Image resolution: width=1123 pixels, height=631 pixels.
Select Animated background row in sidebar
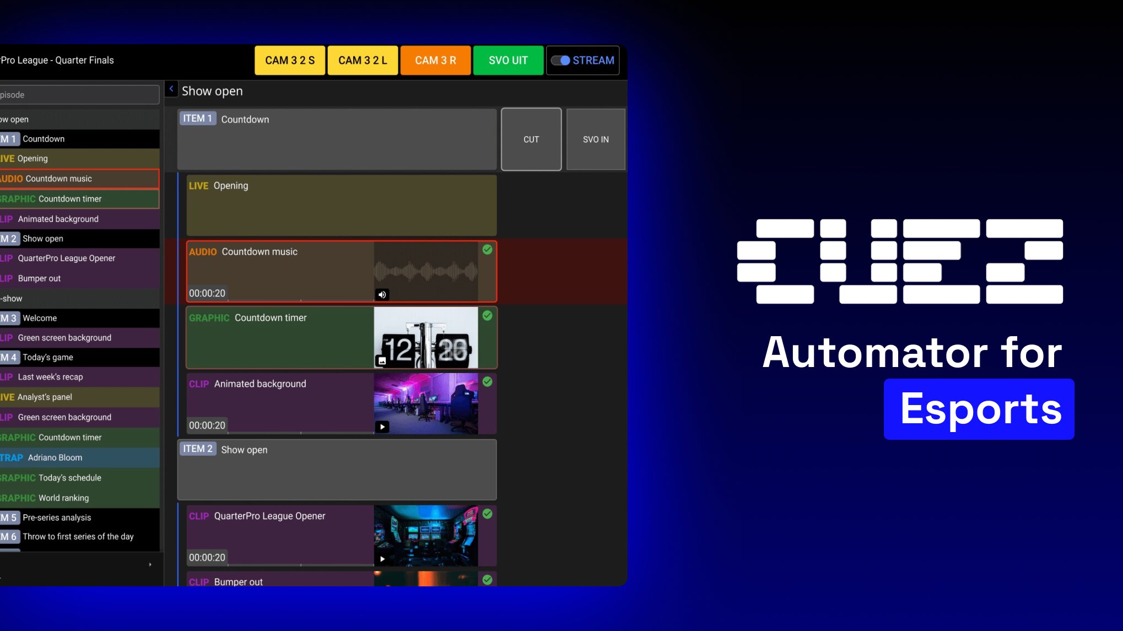click(x=79, y=219)
